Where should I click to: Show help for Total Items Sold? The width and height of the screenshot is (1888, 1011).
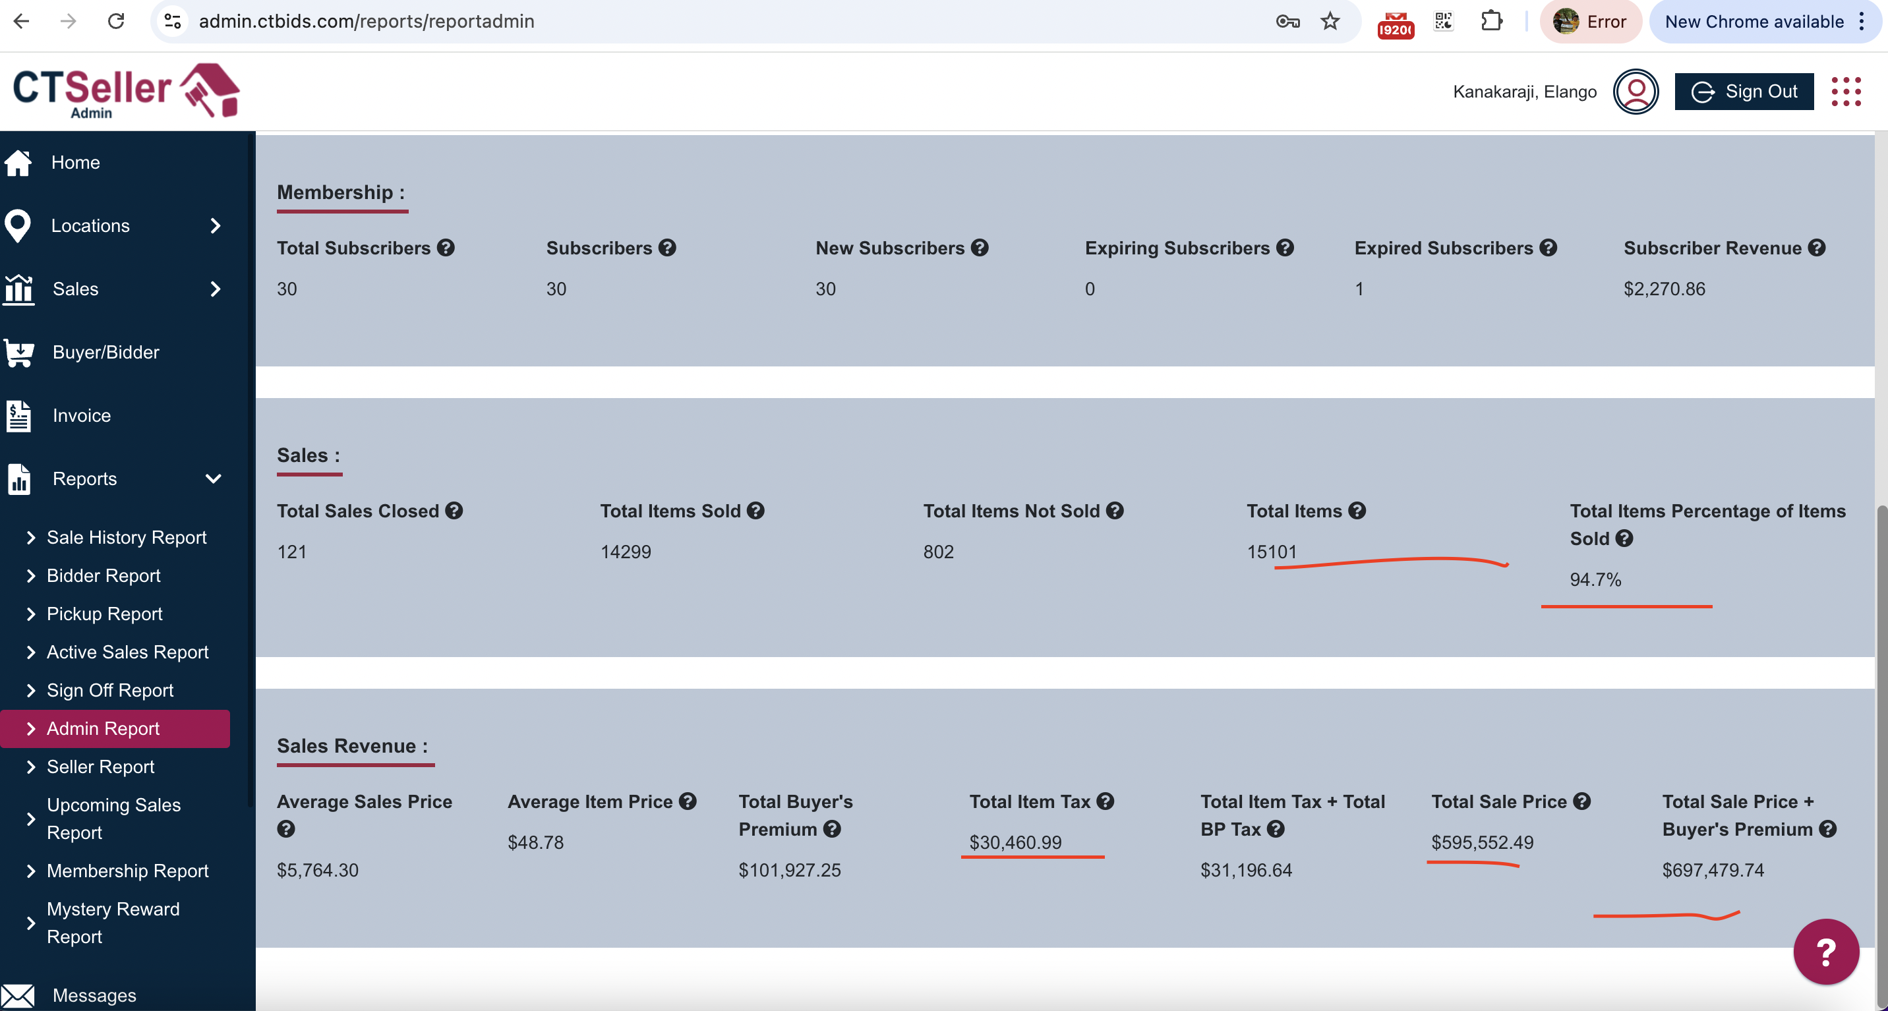coord(755,511)
